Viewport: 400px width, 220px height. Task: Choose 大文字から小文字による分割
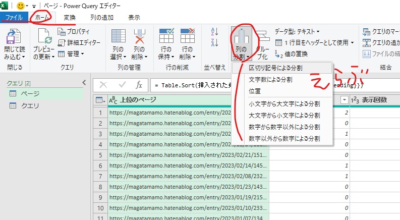click(282, 116)
